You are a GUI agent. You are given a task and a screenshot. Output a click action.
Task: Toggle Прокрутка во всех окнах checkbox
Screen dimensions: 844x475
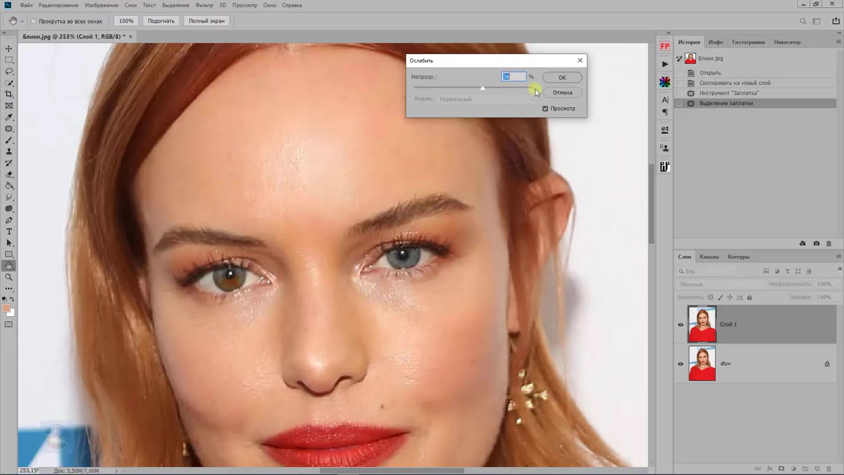tap(34, 21)
